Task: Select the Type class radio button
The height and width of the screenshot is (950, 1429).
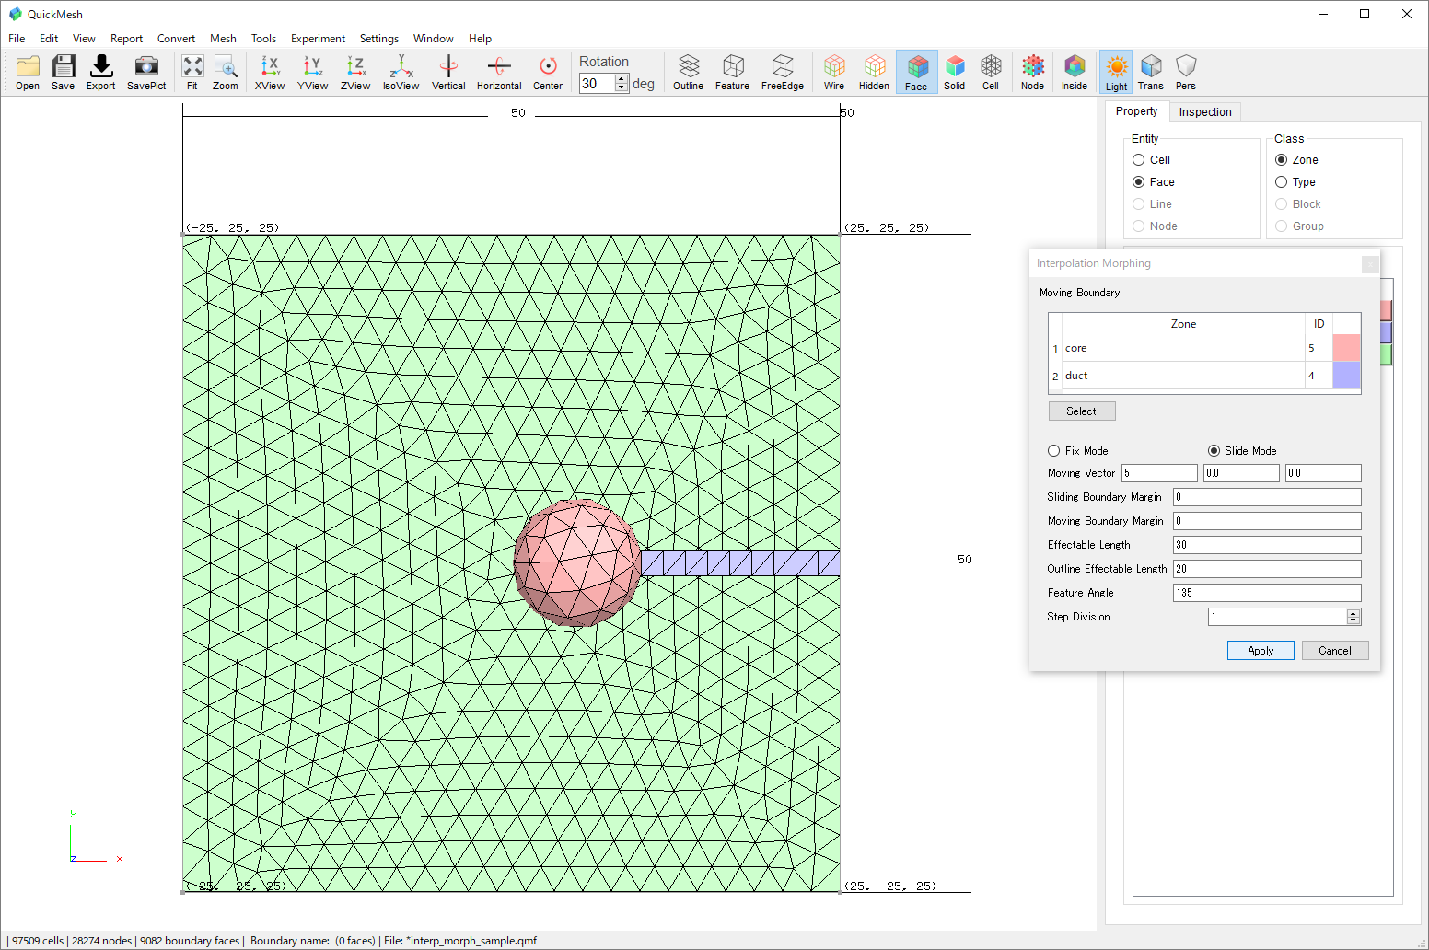Action: [1282, 181]
